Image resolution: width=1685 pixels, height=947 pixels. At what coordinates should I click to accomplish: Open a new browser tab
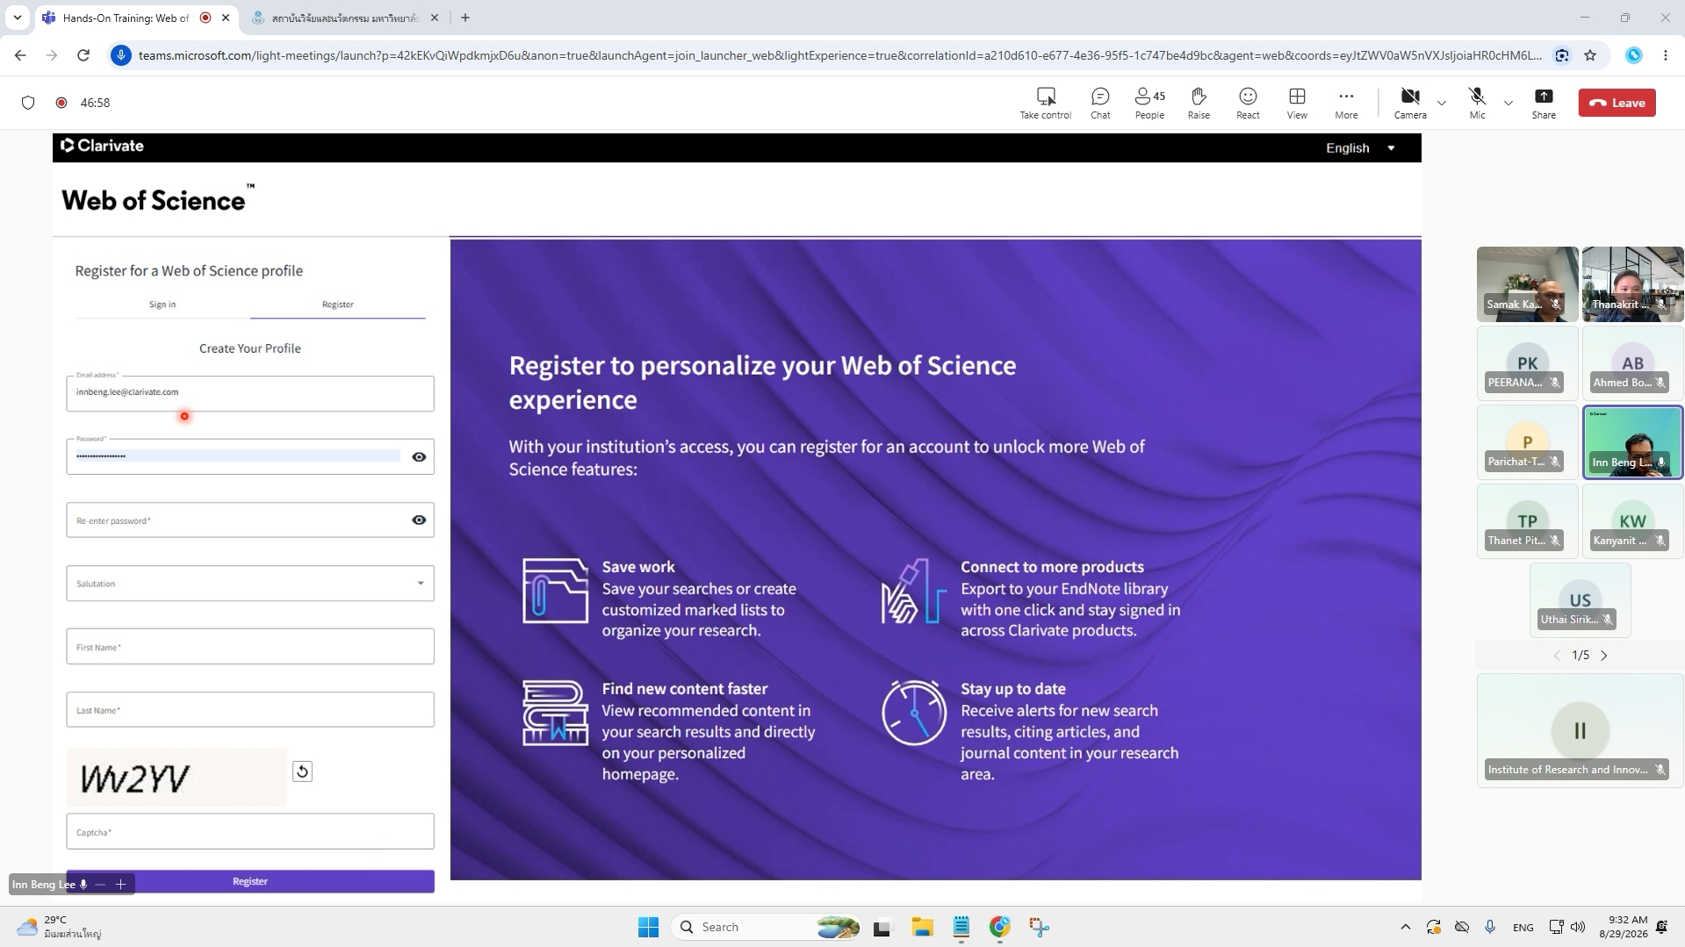(x=465, y=18)
